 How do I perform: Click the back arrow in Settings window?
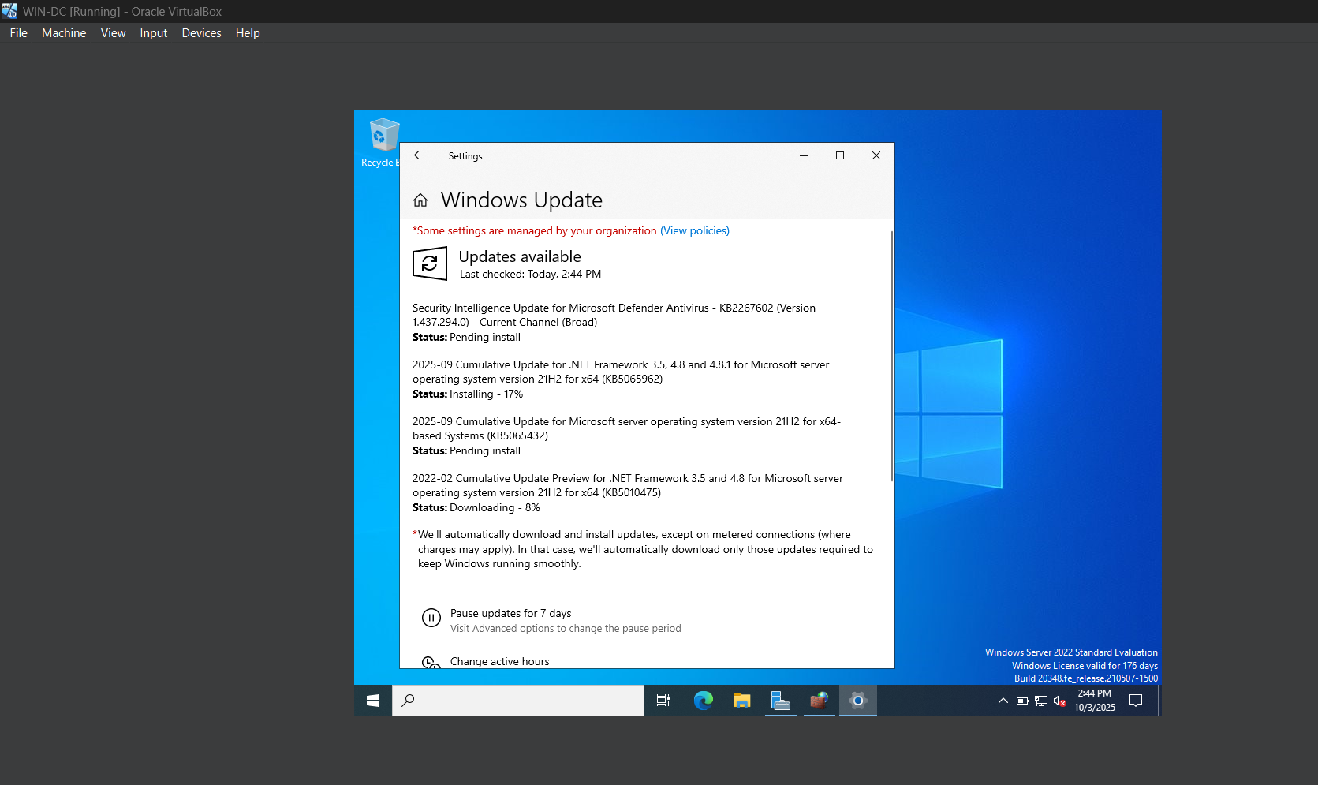pos(419,155)
